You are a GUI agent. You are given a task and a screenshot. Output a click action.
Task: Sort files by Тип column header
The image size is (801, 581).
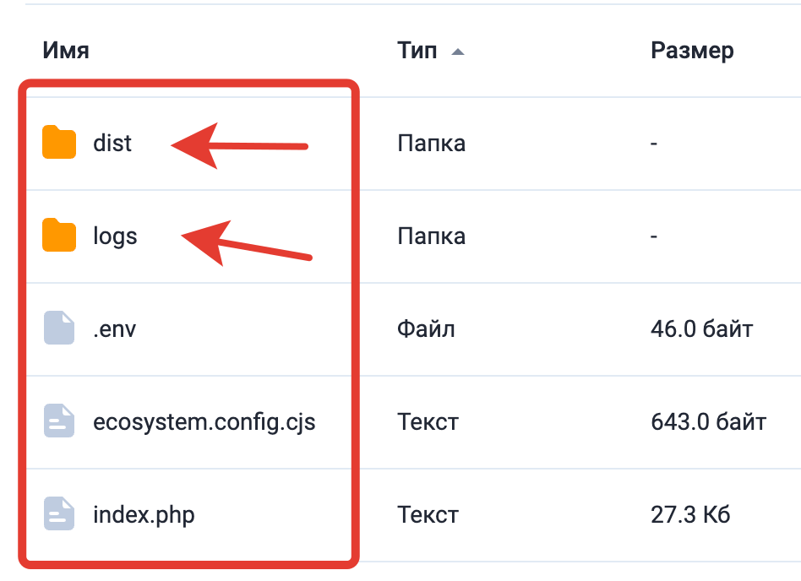[417, 51]
